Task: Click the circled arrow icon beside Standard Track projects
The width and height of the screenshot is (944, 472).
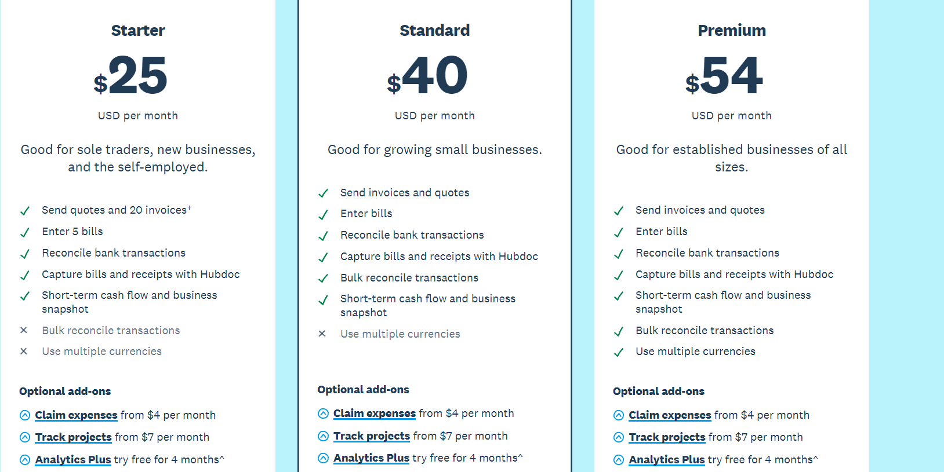Action: point(323,436)
